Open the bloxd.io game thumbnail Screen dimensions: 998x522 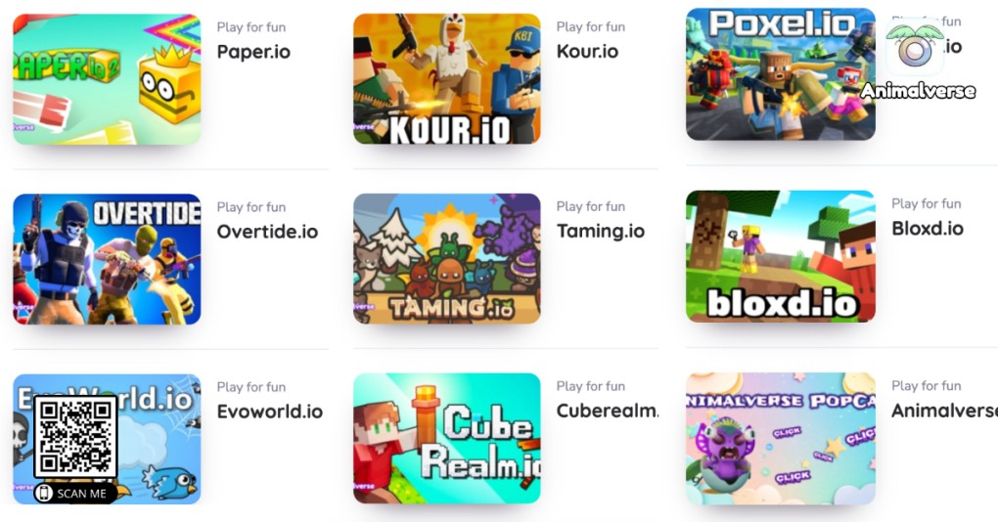tap(781, 255)
